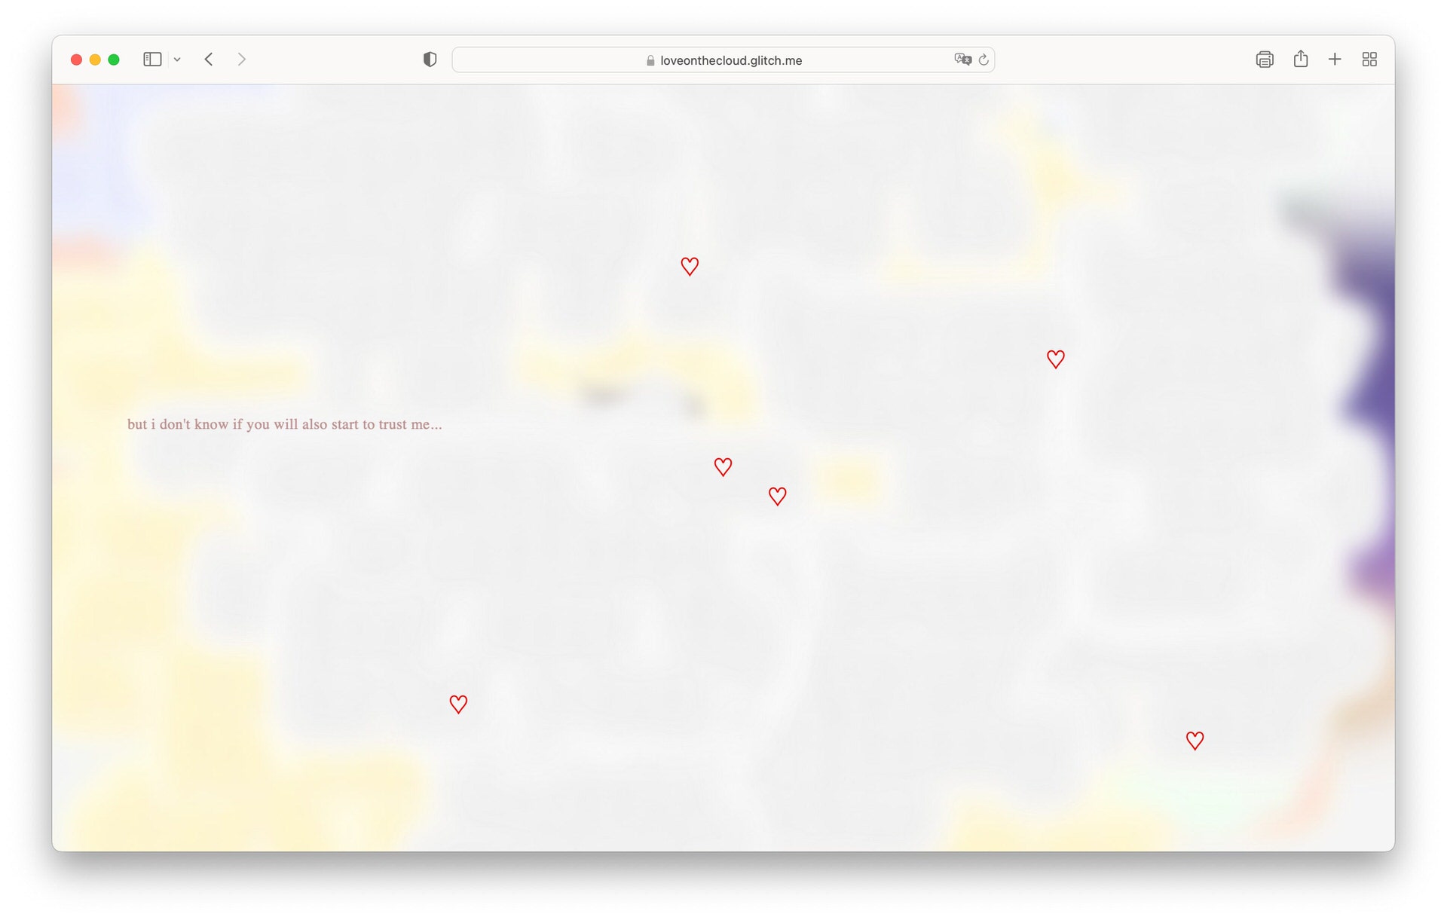This screenshot has height=920, width=1447.
Task: Click the "start to trust me..." text
Action: coord(386,424)
